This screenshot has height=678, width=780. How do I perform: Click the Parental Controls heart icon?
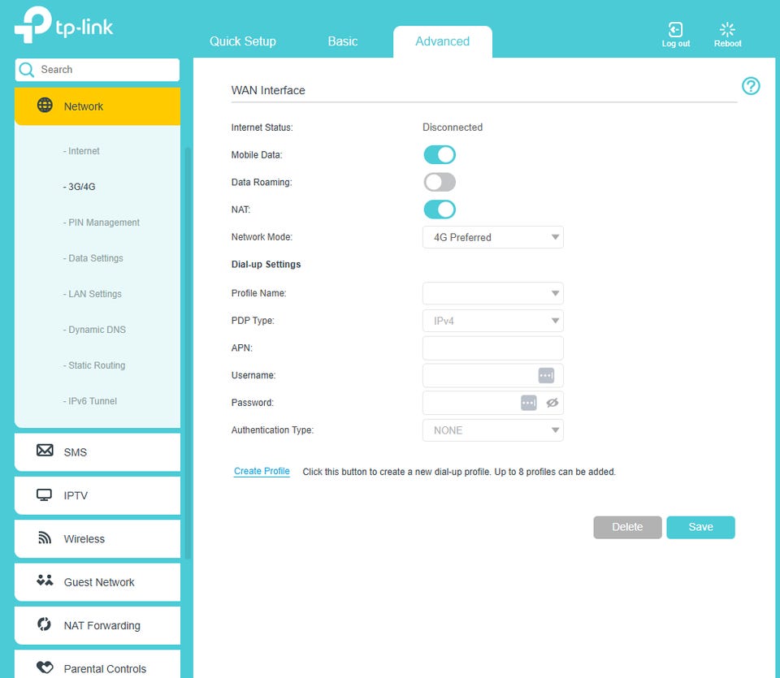[x=45, y=667]
